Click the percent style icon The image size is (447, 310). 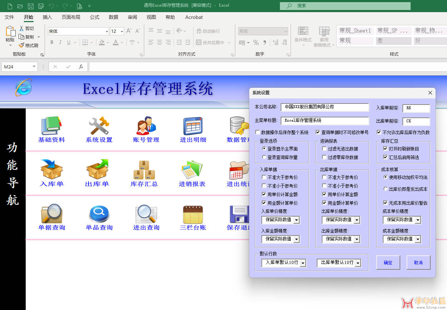(256, 42)
